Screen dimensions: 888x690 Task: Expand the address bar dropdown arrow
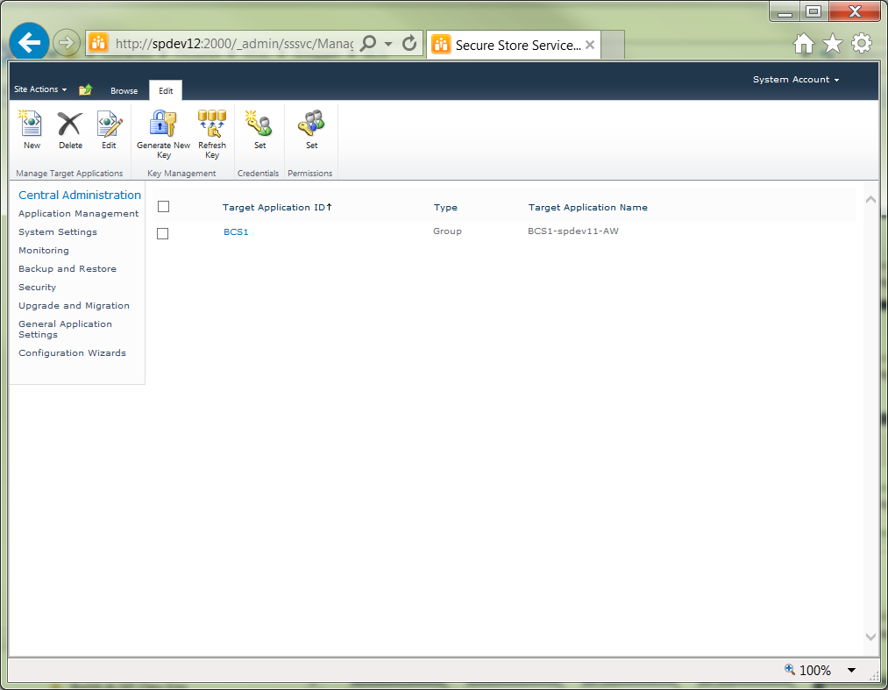pos(388,44)
